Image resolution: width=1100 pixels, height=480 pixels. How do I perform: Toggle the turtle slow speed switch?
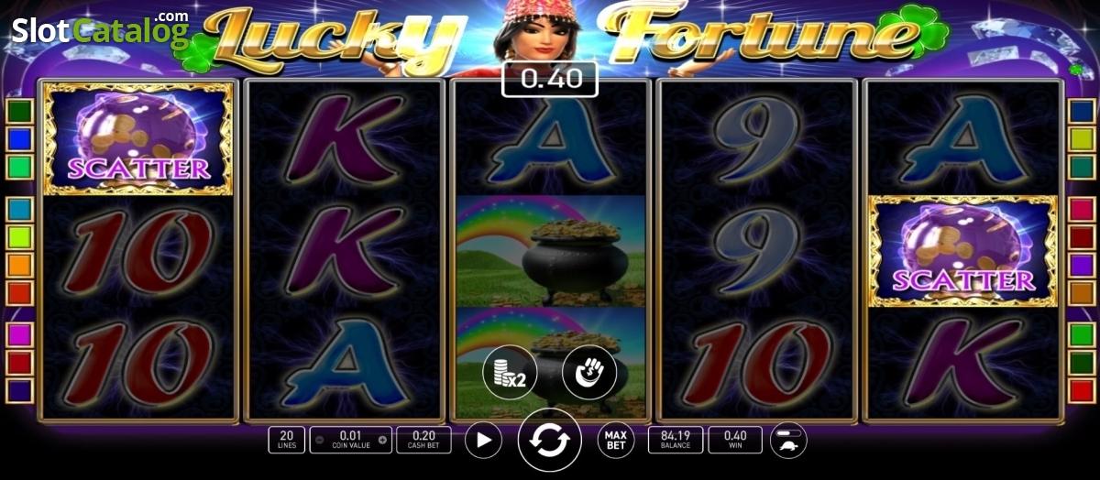(788, 441)
